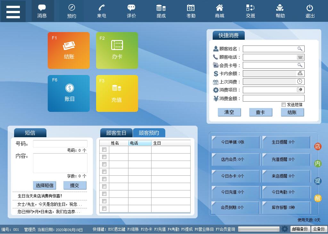Open the 上次消费 history via its clock icon
328x234 pixels.
pyautogui.click(x=300, y=81)
